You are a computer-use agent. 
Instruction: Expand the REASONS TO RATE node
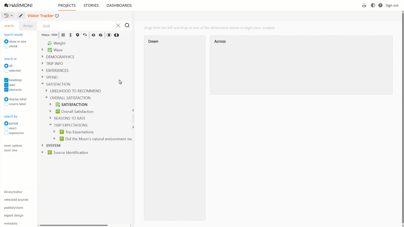[50, 118]
